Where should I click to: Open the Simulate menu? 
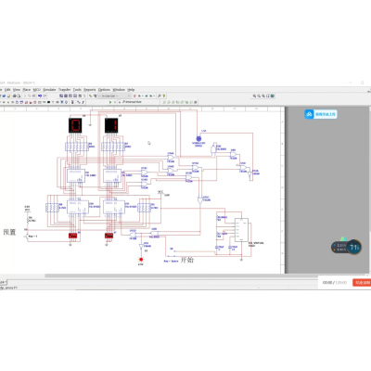(x=49, y=90)
